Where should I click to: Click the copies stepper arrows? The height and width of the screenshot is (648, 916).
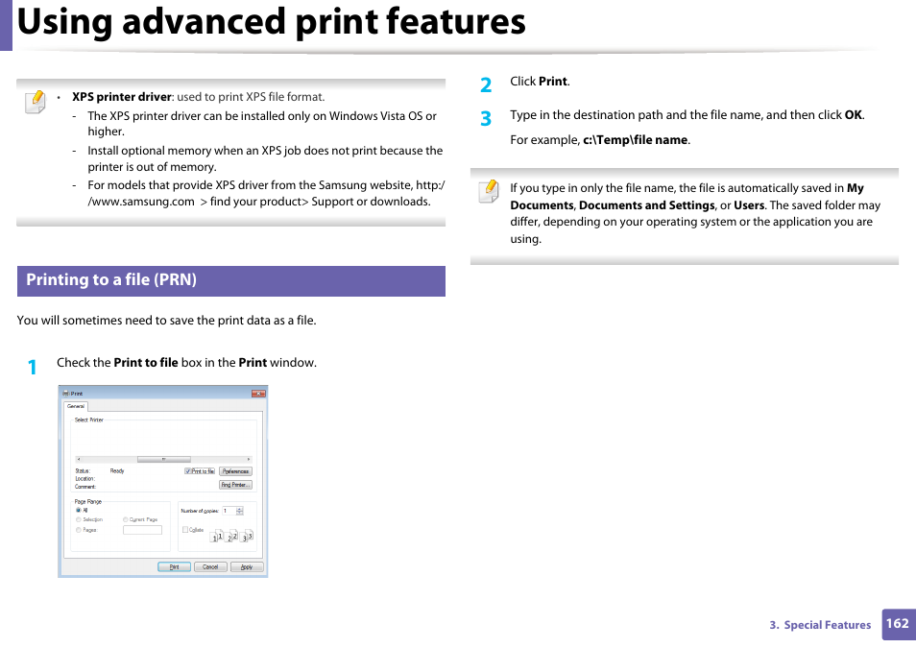coord(239,511)
